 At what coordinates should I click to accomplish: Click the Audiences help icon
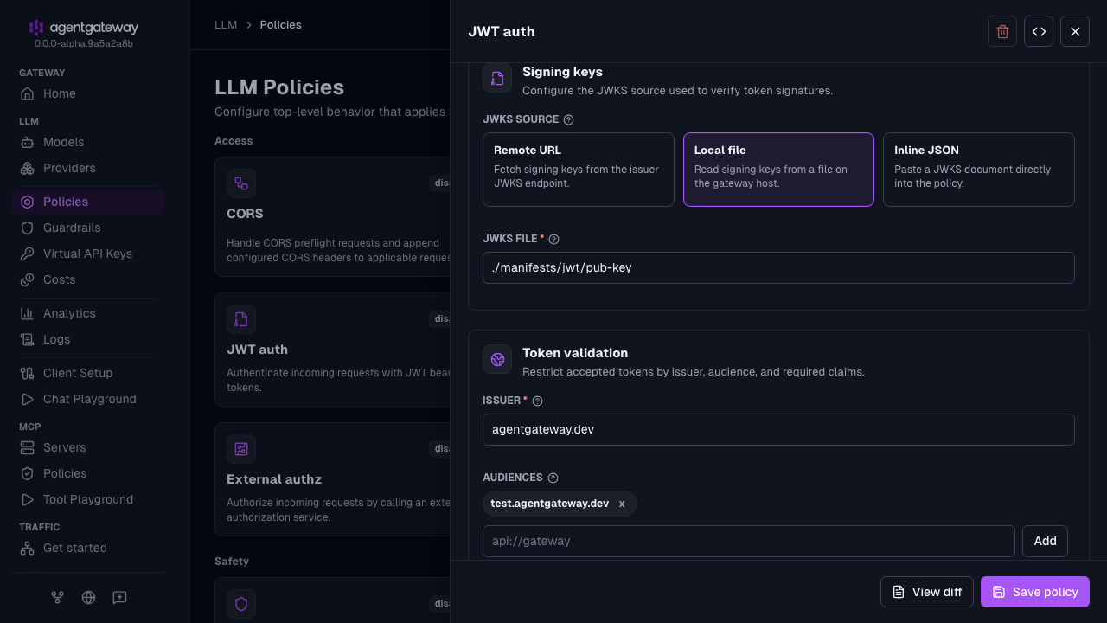[x=553, y=478]
